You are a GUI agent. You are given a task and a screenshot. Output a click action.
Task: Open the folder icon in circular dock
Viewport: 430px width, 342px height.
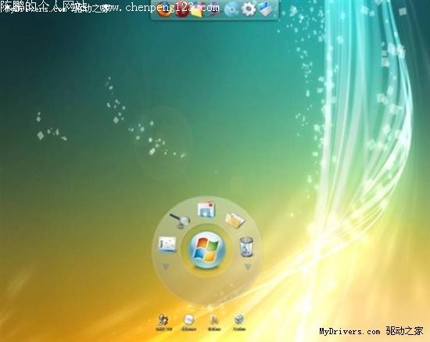[x=235, y=220]
